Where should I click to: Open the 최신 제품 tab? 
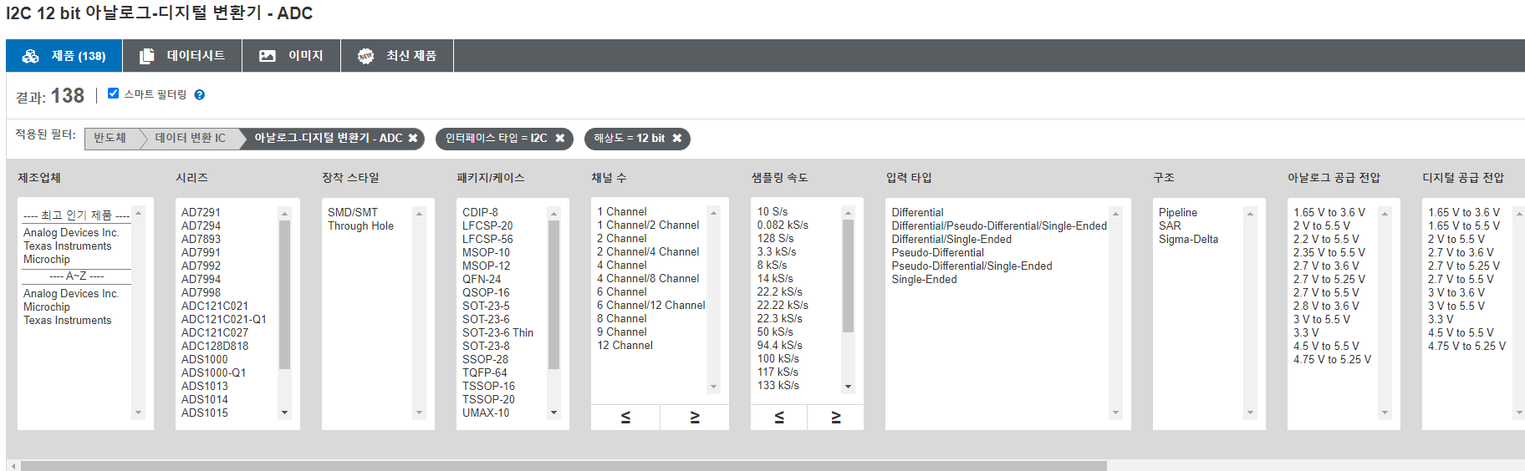click(x=397, y=56)
